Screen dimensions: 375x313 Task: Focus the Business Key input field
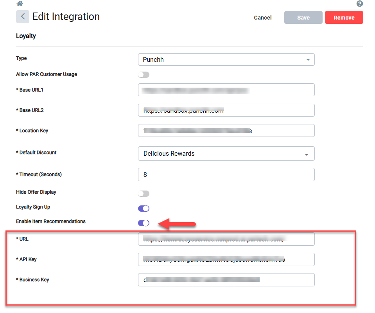[x=226, y=280]
